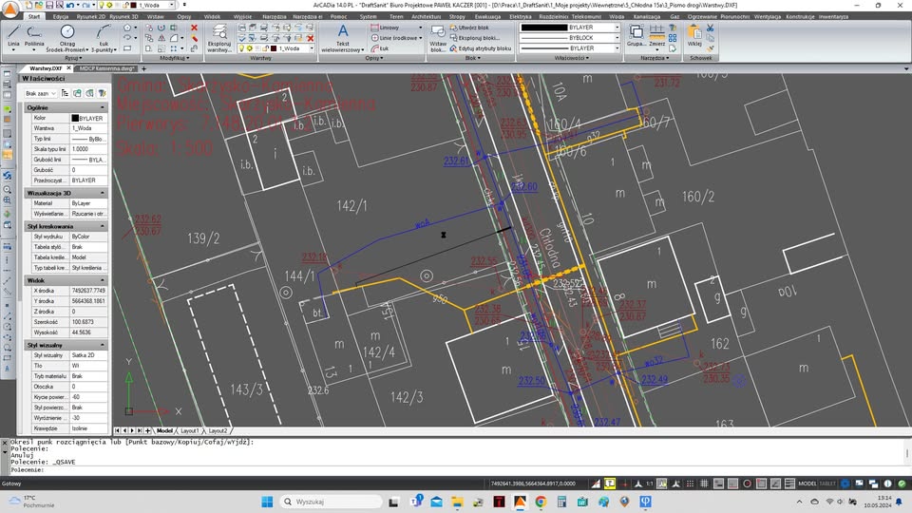The height and width of the screenshot is (513, 912).
Task: Open the BYLAYER lineweight dropdown
Action: click(617, 48)
